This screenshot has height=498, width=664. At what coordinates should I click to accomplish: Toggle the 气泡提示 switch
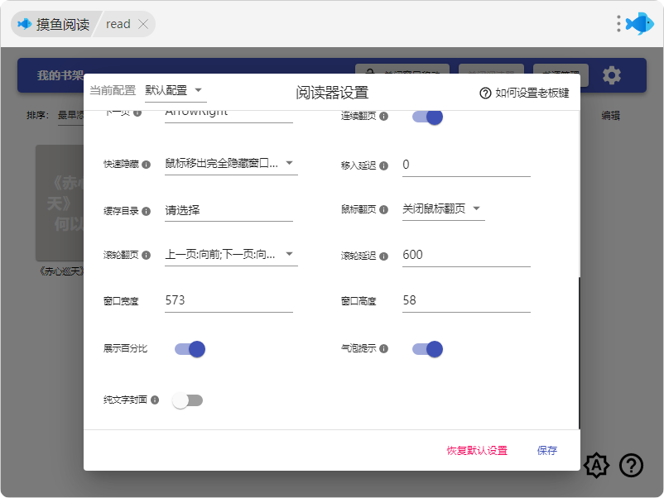coord(427,349)
